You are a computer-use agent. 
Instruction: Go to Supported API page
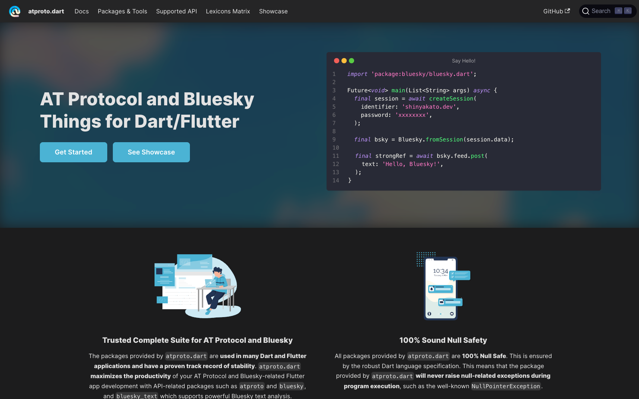coord(177,11)
